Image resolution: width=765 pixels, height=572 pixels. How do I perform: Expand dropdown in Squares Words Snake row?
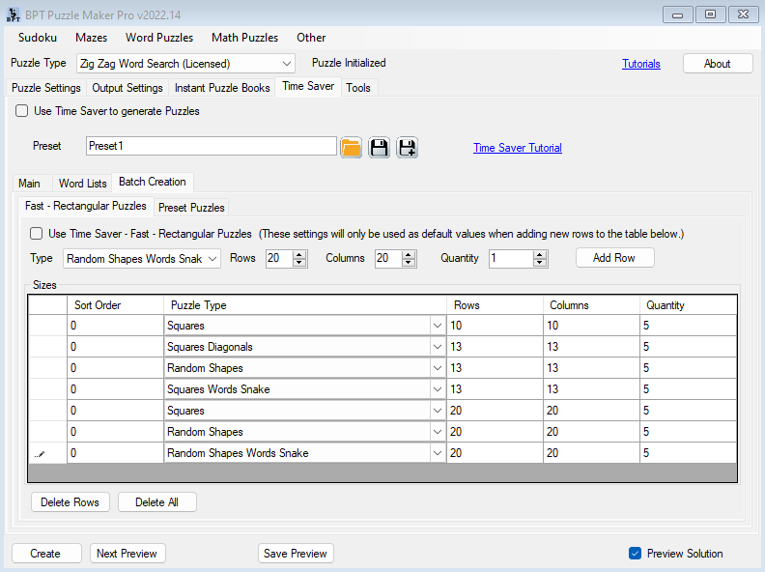pos(438,389)
